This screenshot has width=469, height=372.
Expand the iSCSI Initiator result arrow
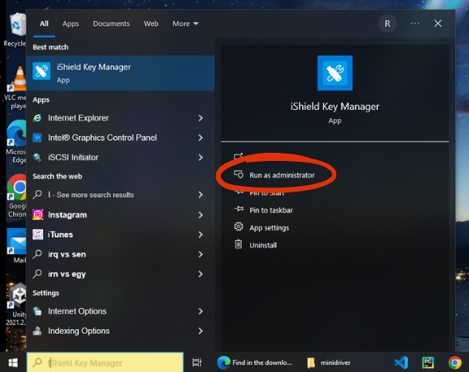(x=201, y=158)
